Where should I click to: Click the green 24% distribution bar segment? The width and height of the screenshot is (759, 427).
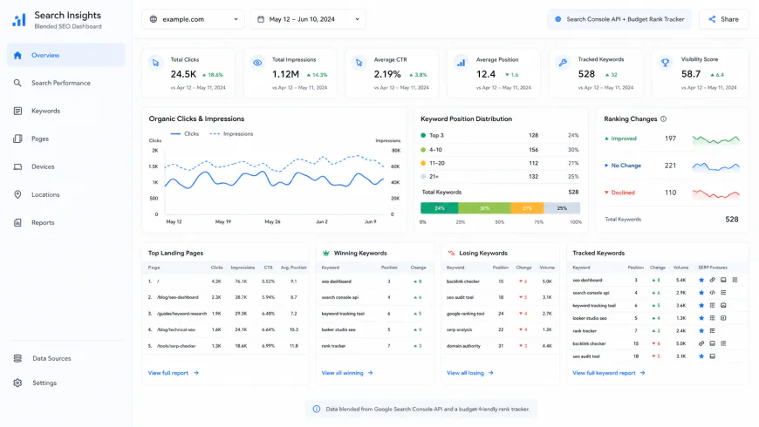click(x=440, y=208)
